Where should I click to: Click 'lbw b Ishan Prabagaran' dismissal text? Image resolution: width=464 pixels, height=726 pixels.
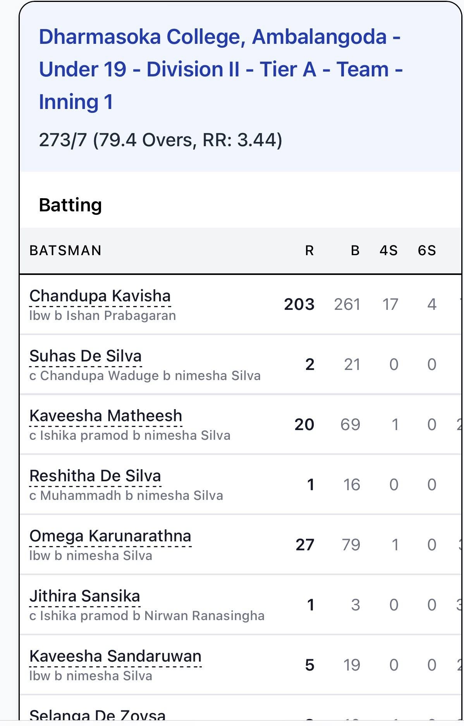(x=103, y=316)
